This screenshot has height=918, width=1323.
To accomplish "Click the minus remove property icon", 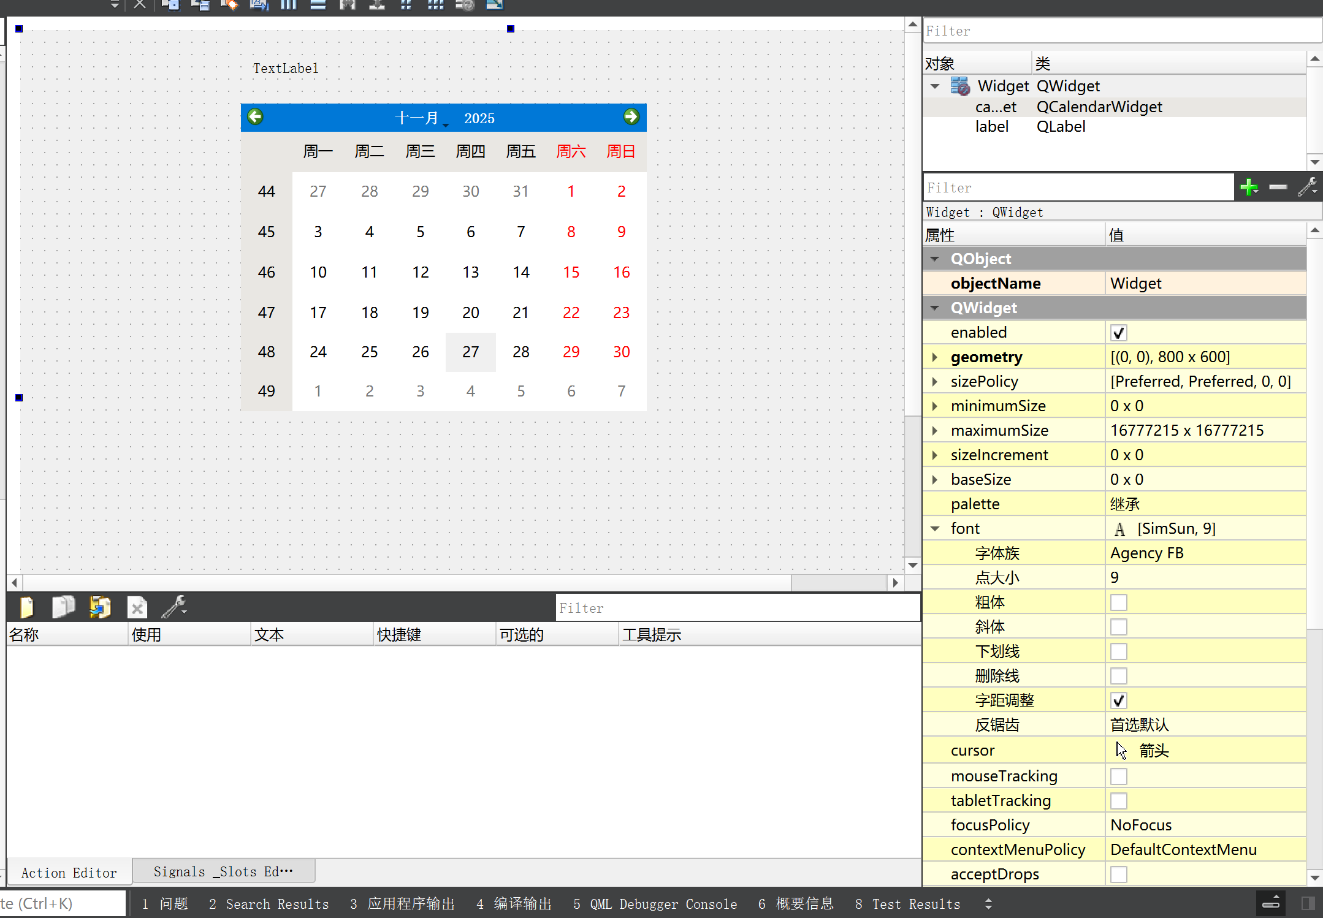I will click(1278, 188).
